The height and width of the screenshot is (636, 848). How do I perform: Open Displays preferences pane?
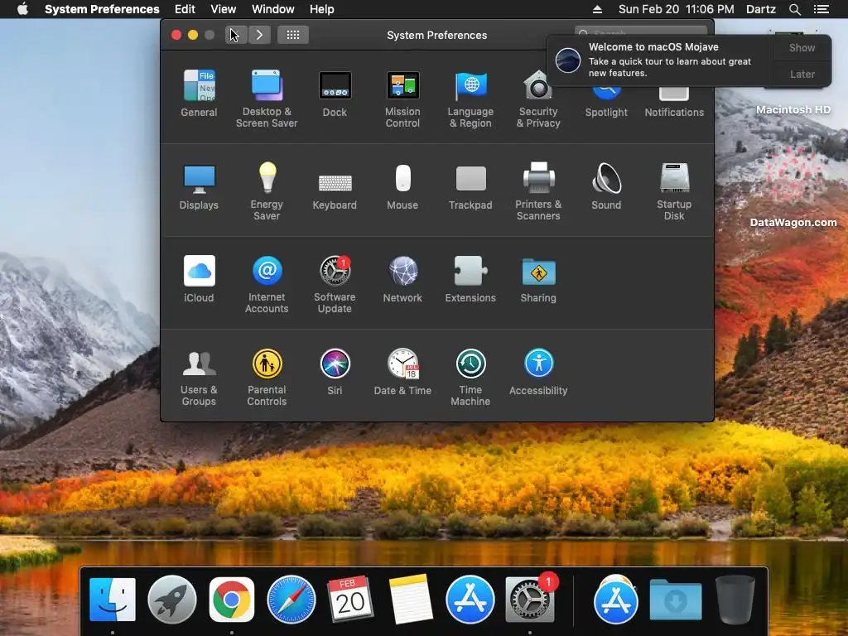click(199, 186)
